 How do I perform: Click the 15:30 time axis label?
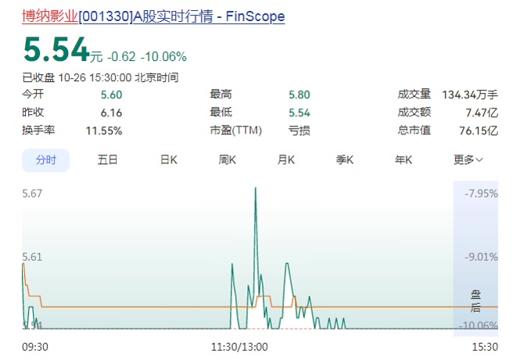[485, 347]
